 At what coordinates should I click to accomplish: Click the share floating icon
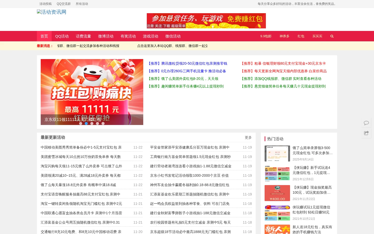366,133
